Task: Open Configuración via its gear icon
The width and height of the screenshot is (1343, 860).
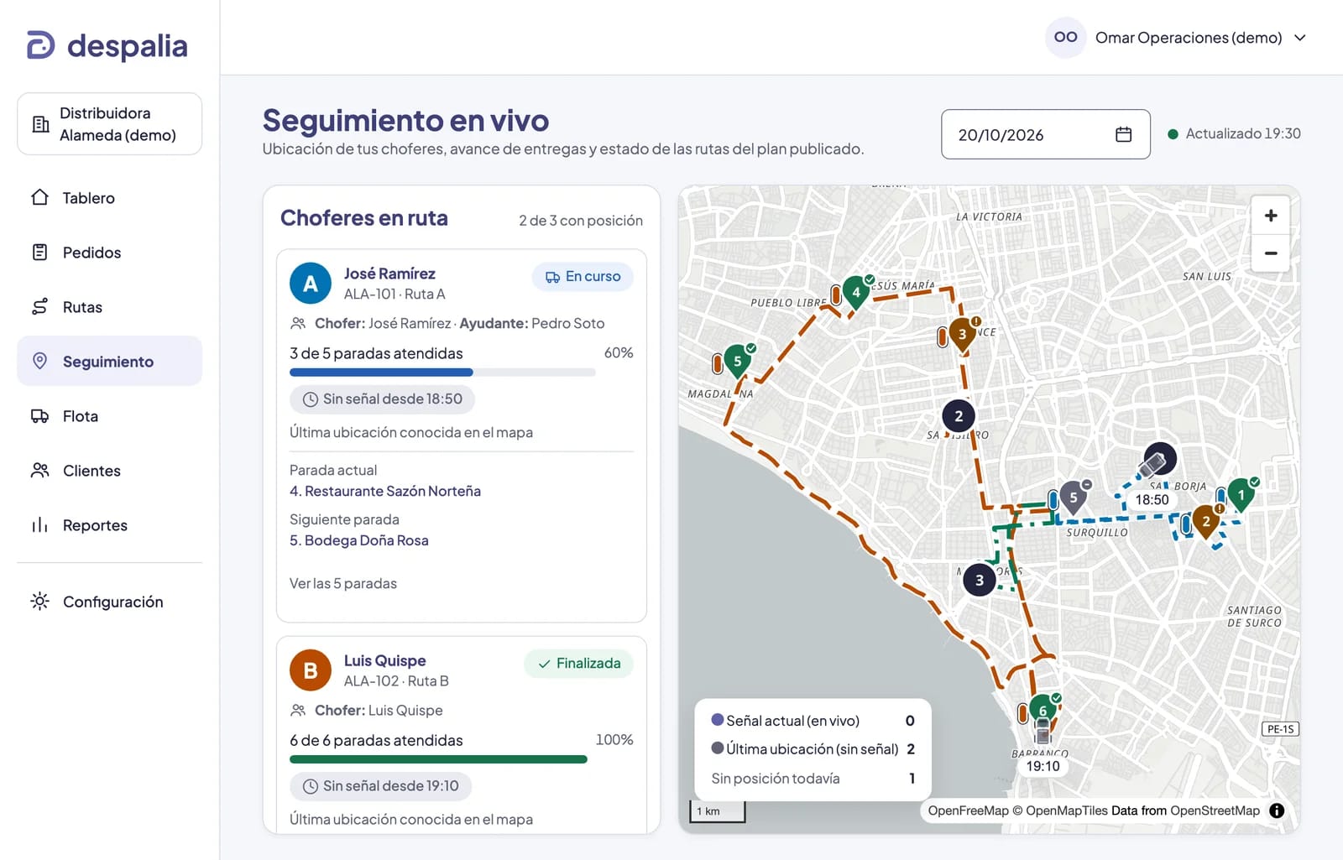Action: pos(39,602)
